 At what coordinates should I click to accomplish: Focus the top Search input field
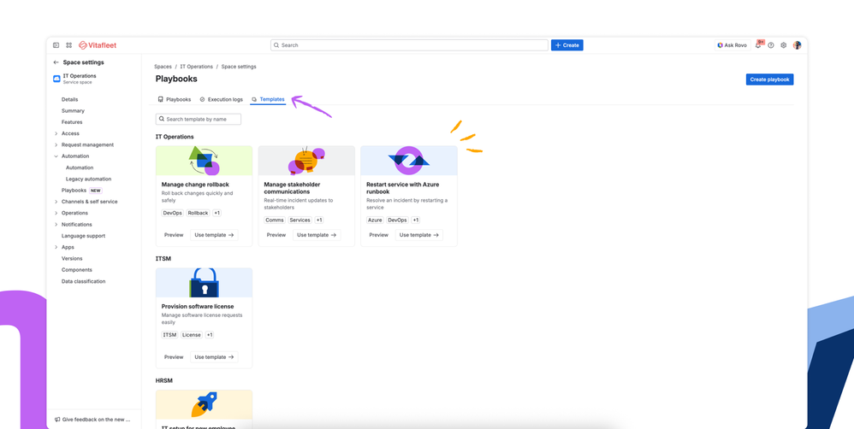pos(410,45)
